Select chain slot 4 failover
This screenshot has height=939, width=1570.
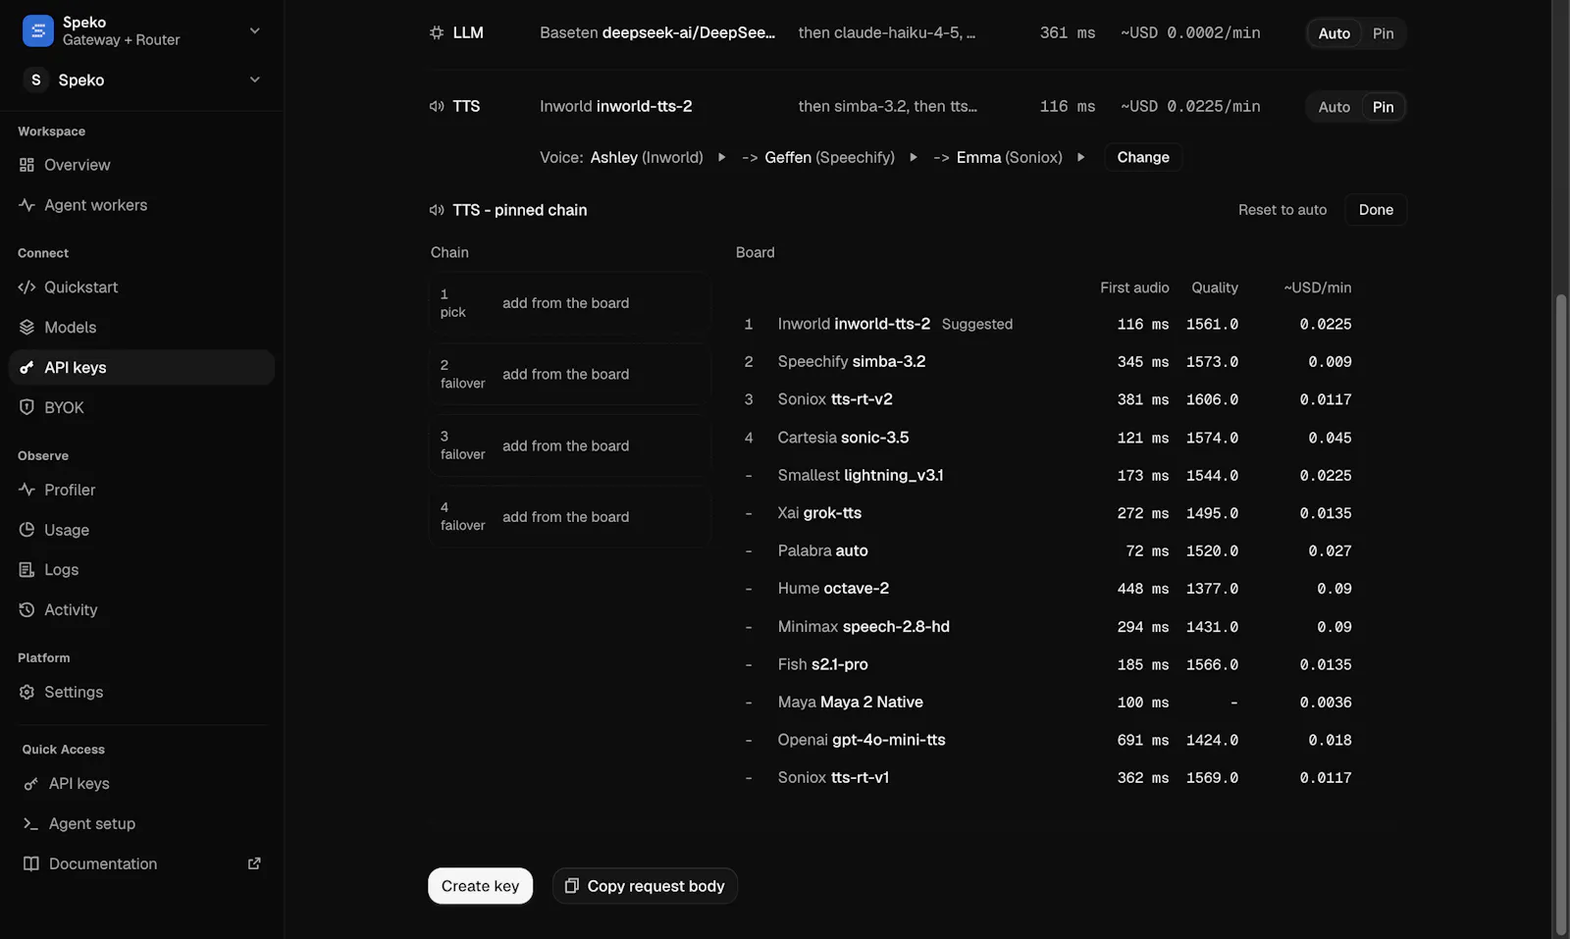click(569, 517)
